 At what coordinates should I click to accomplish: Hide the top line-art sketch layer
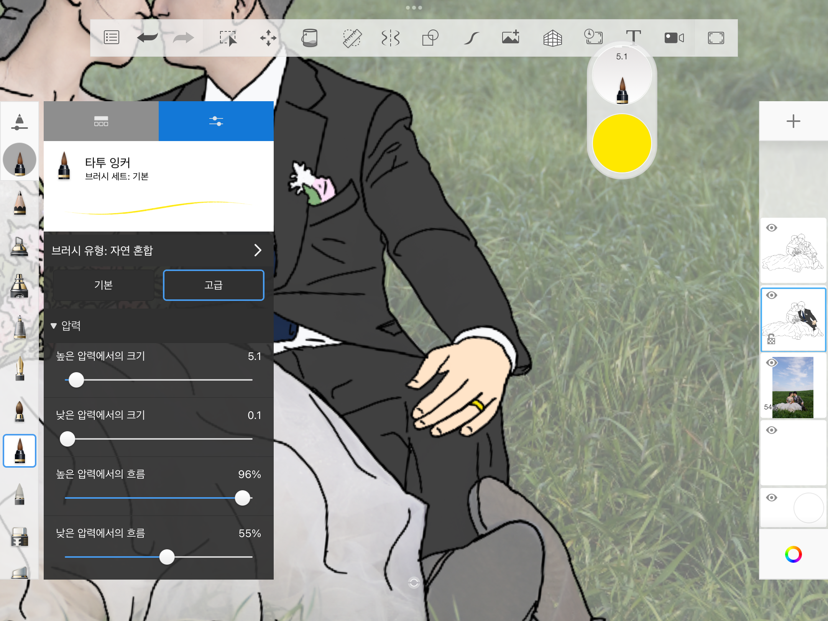tap(772, 228)
